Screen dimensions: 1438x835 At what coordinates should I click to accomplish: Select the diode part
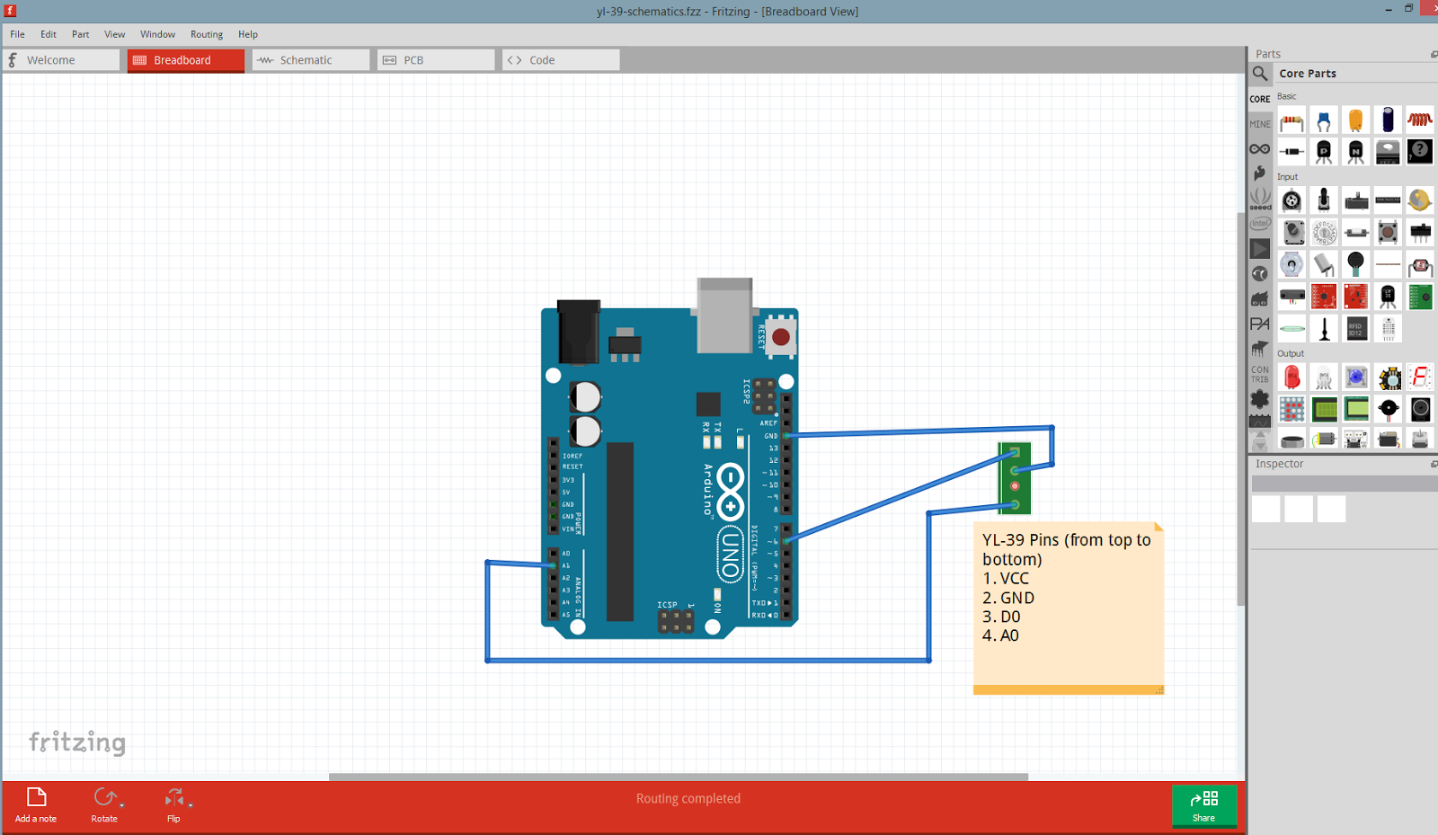tap(1292, 152)
